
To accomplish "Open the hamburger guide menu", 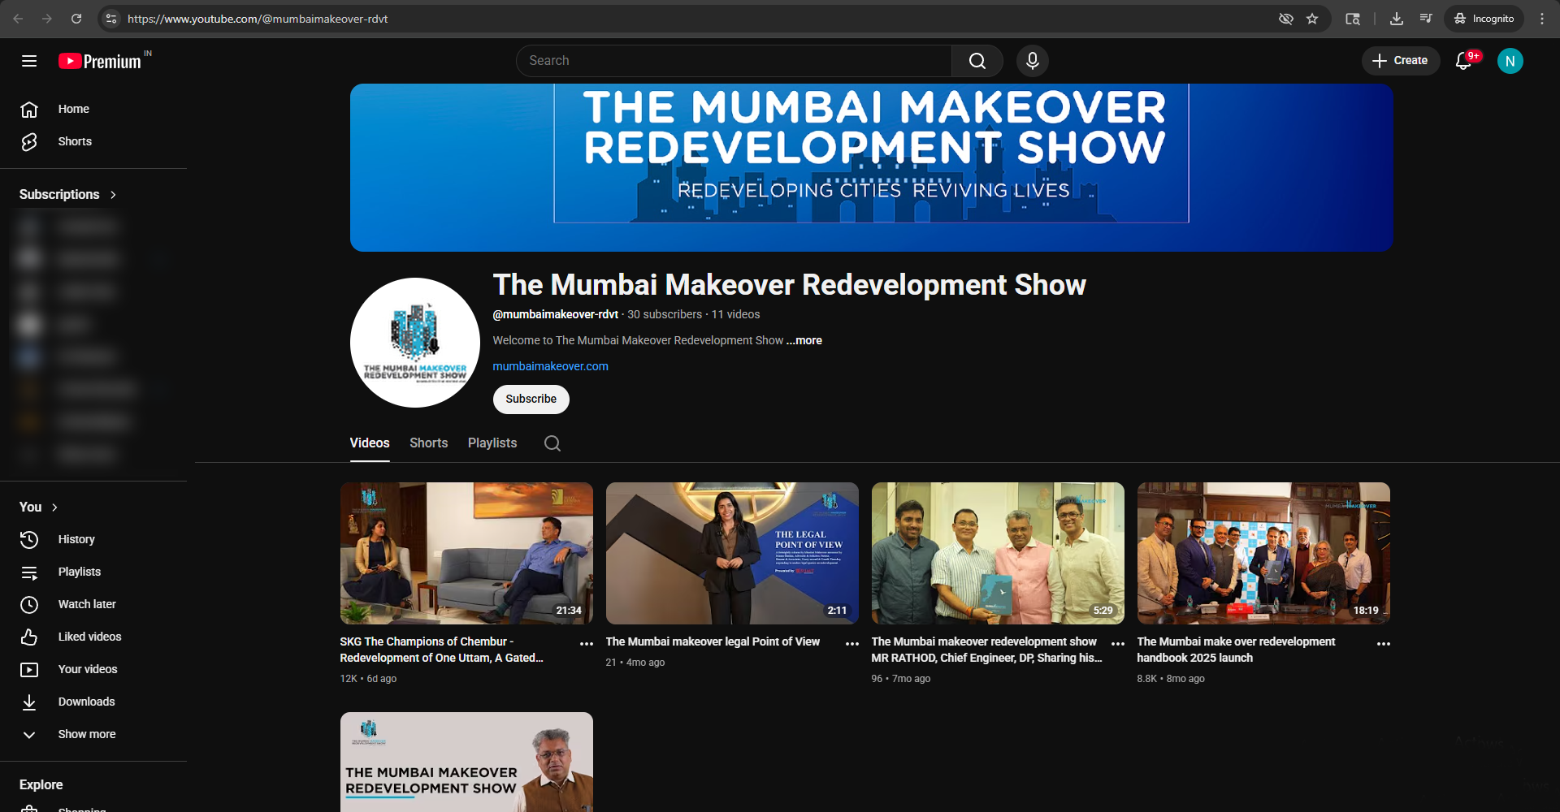I will [x=29, y=61].
